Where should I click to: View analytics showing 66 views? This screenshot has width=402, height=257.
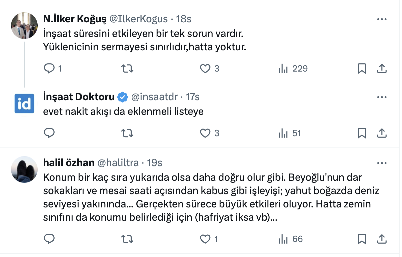[291, 239]
